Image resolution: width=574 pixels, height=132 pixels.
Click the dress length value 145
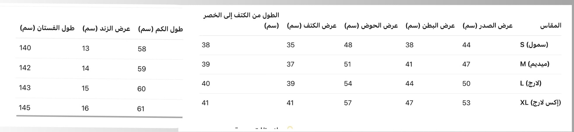tap(24, 108)
